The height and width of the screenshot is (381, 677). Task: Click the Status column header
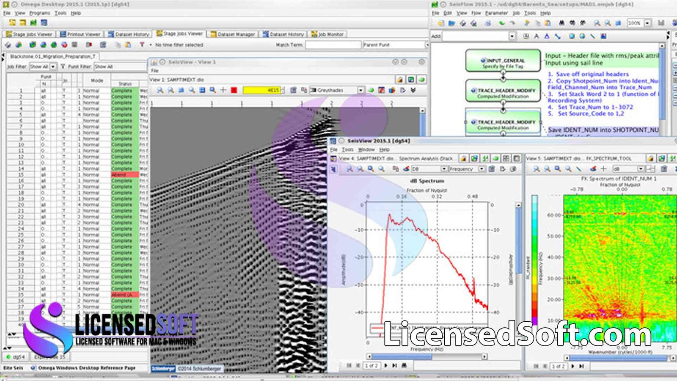pos(125,84)
